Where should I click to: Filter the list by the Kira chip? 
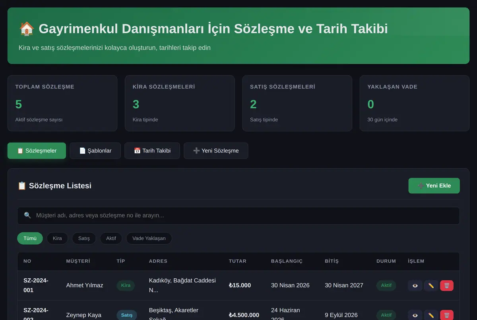point(57,238)
